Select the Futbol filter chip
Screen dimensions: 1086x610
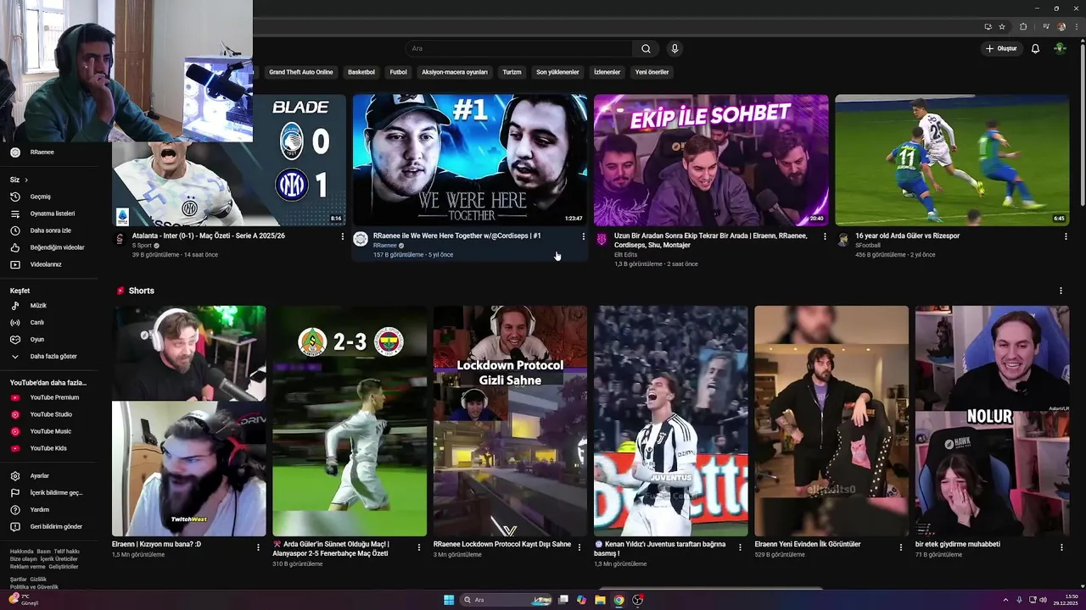point(399,72)
